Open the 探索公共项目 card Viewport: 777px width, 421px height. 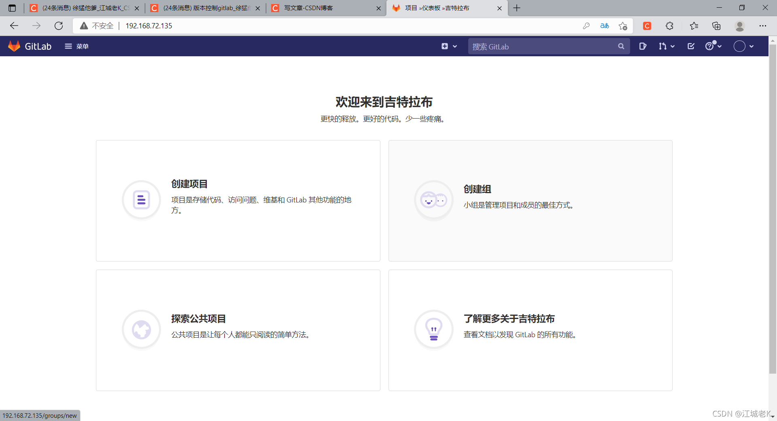(x=238, y=330)
